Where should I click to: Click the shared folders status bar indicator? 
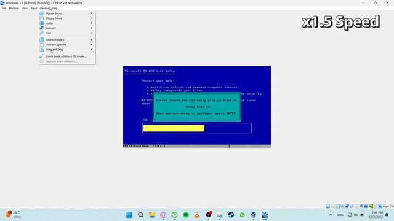(x=356, y=206)
